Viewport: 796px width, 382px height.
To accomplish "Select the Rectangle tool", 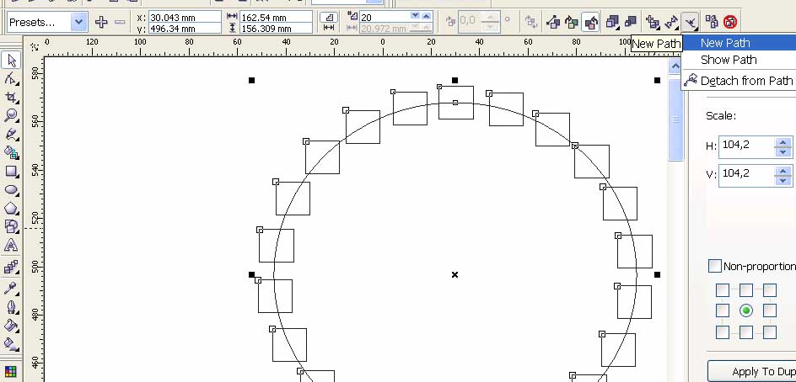I will (11, 172).
